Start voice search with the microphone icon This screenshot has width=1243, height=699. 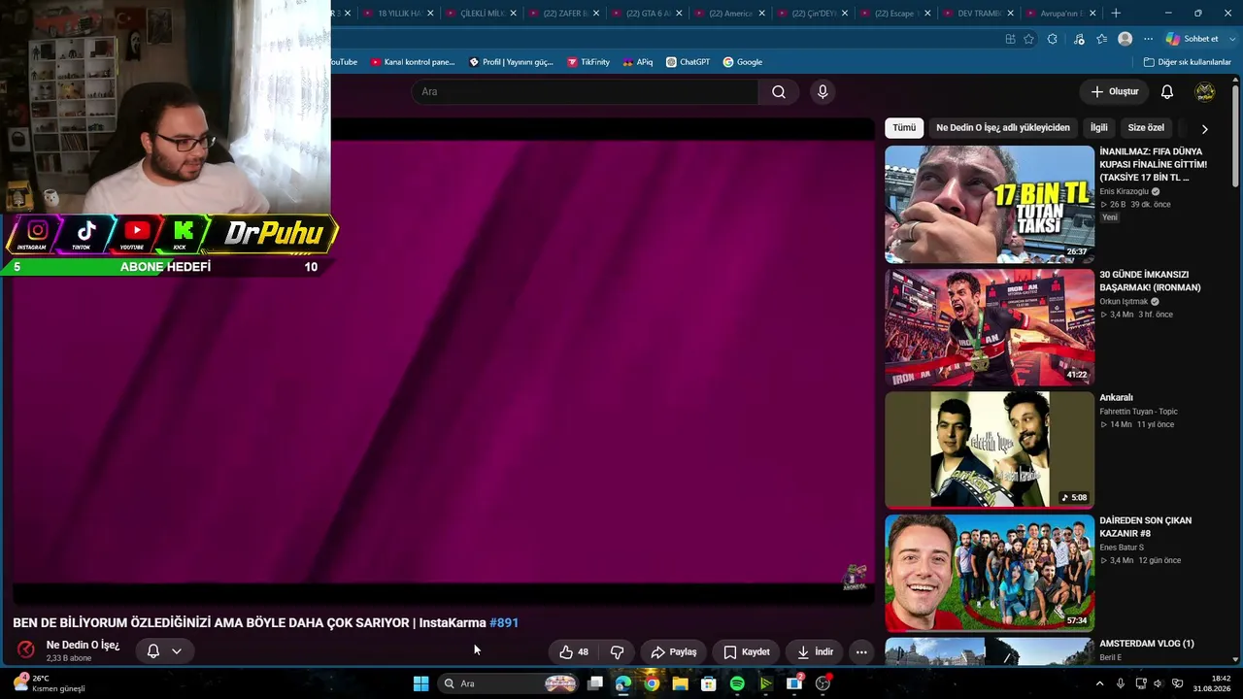(x=823, y=91)
